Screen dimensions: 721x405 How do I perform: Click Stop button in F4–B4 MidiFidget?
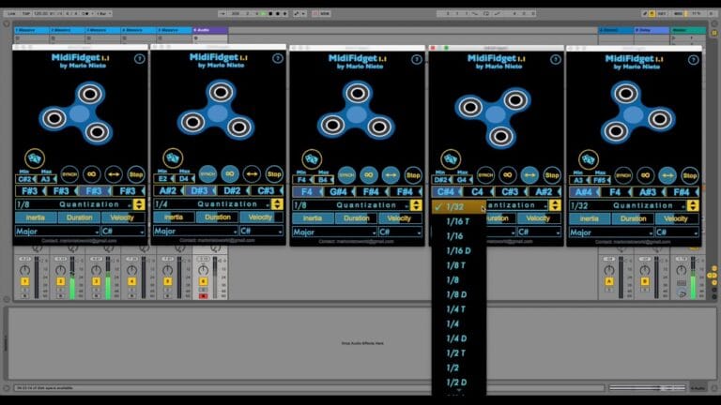413,174
